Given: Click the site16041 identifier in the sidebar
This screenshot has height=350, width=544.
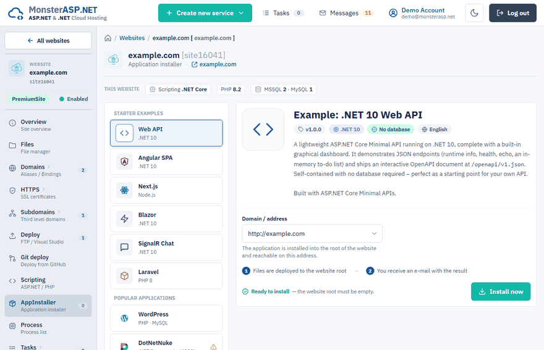Looking at the screenshot, I should coord(42,81).
